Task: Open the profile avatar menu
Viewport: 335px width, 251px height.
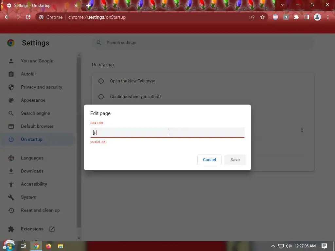Action: point(317,17)
